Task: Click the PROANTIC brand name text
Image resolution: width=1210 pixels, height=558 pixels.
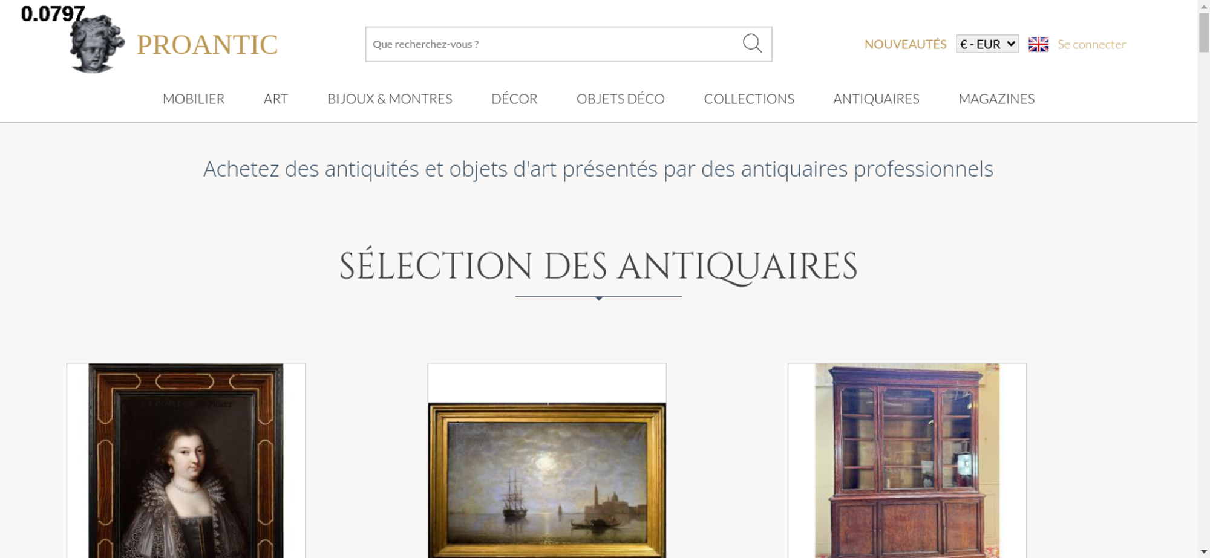Action: pos(207,45)
